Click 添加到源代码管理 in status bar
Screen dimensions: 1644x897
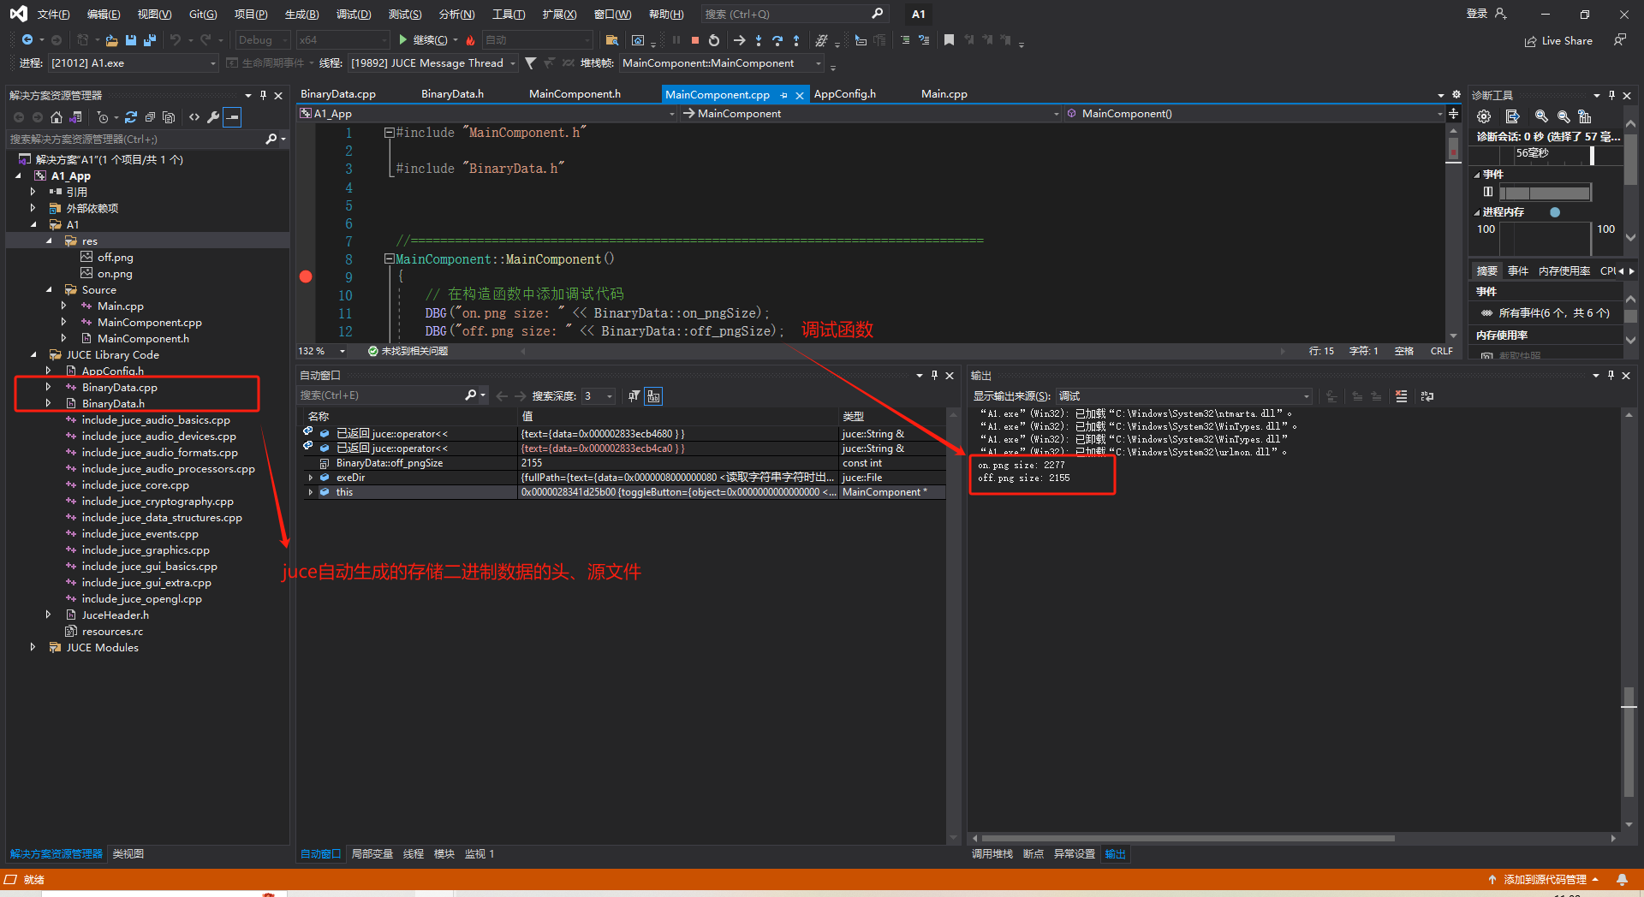[x=1546, y=880]
